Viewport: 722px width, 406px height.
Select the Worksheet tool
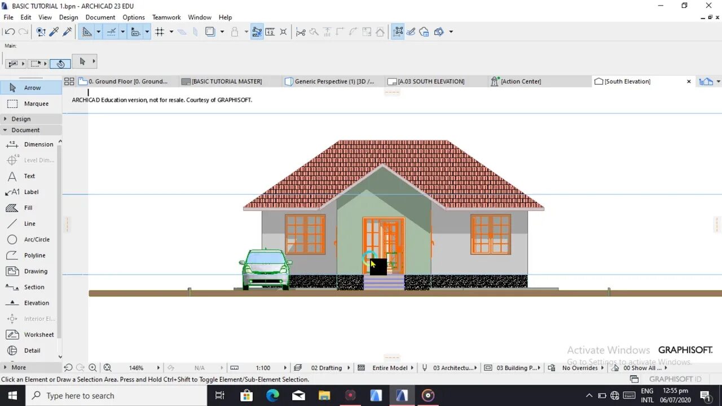(x=29, y=334)
